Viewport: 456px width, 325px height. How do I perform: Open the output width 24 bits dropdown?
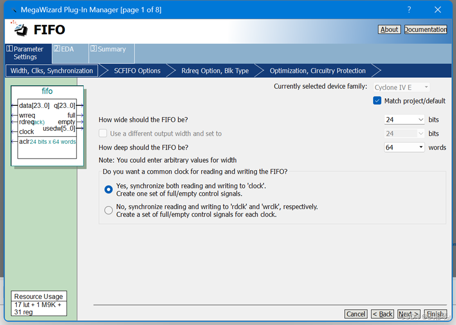(x=404, y=133)
